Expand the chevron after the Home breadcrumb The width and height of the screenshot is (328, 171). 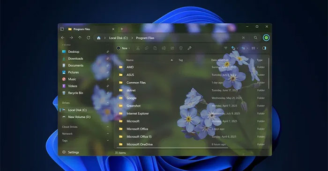pyautogui.click(x=105, y=38)
